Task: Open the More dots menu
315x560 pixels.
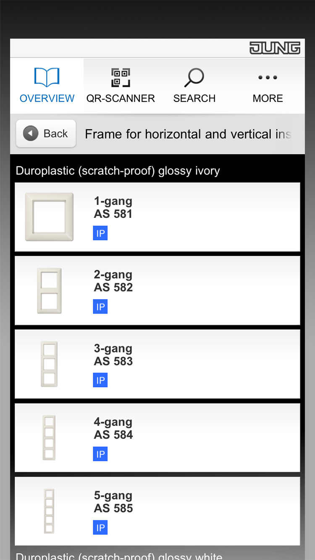Action: 268,78
